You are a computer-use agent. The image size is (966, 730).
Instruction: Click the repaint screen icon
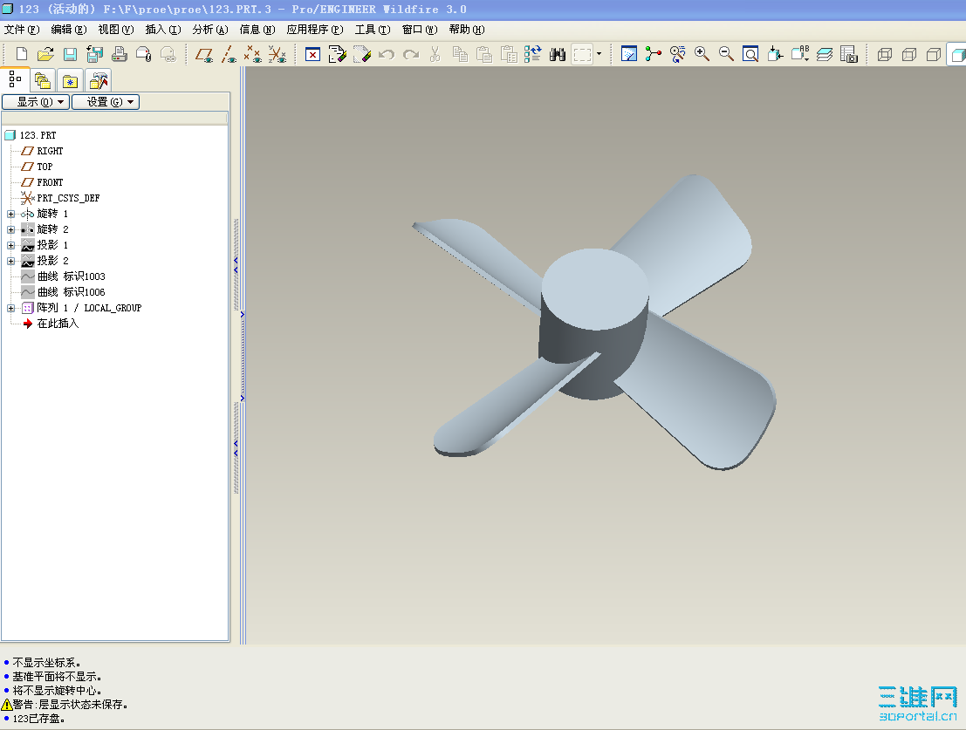[629, 54]
